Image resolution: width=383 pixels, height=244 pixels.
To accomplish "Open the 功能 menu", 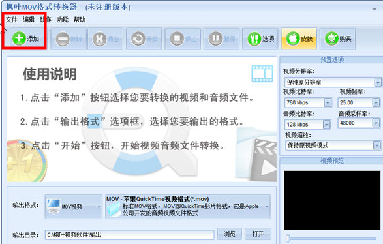I will tap(63, 20).
